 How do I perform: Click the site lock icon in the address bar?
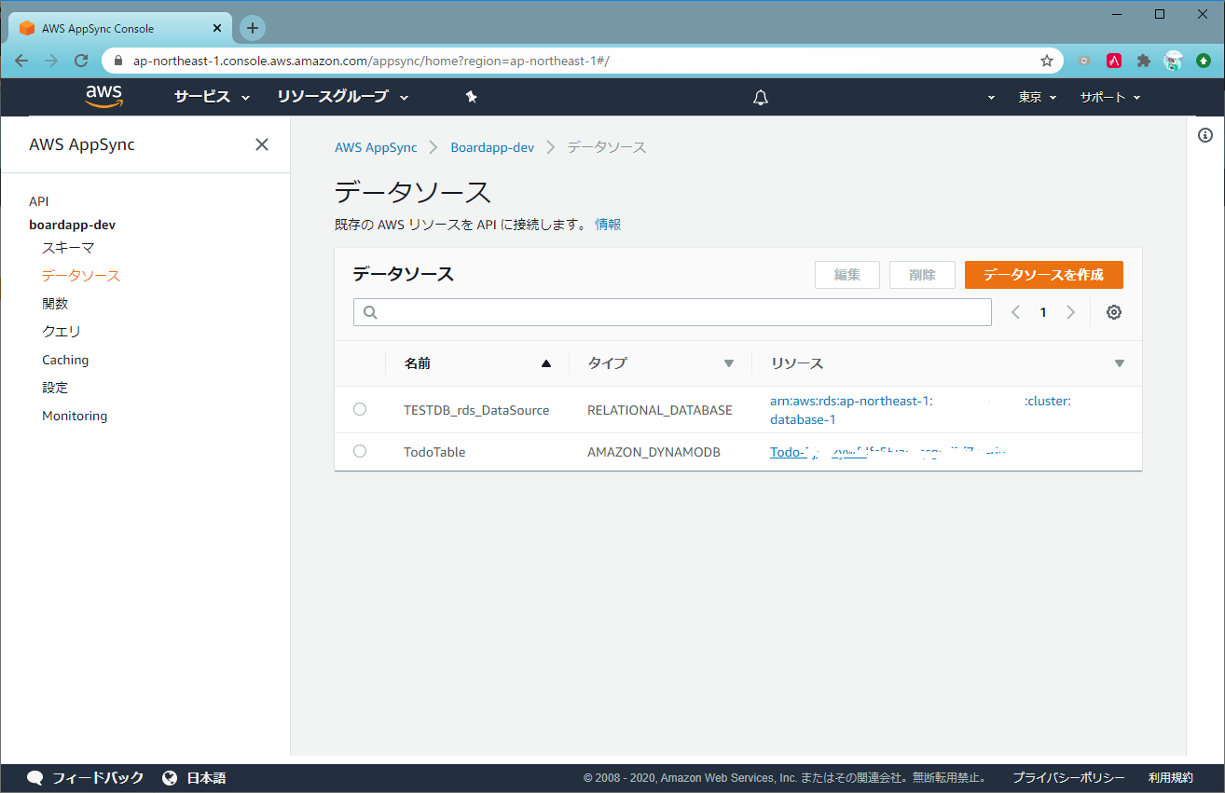tap(117, 61)
